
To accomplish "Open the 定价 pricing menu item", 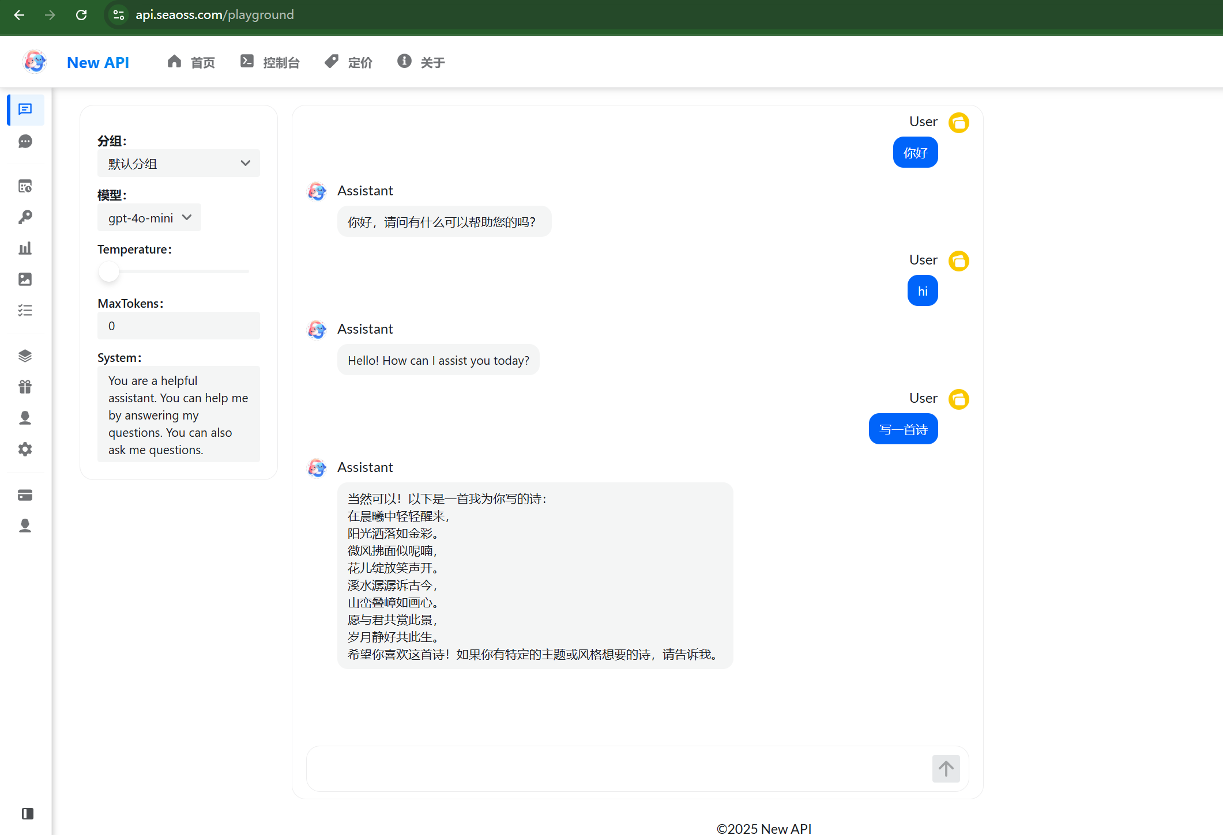I will tap(348, 62).
